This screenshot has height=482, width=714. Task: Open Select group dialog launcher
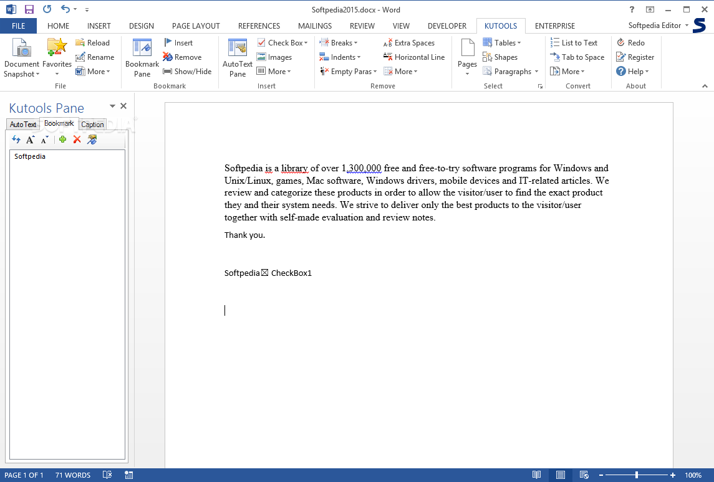(540, 86)
